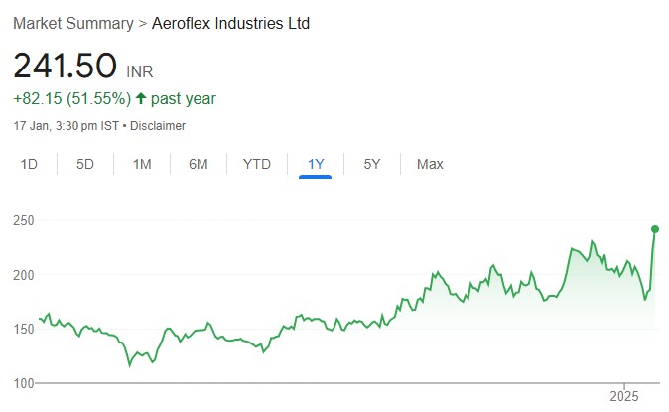Select the YTD tab
The height and width of the screenshot is (412, 669).
coord(257,164)
